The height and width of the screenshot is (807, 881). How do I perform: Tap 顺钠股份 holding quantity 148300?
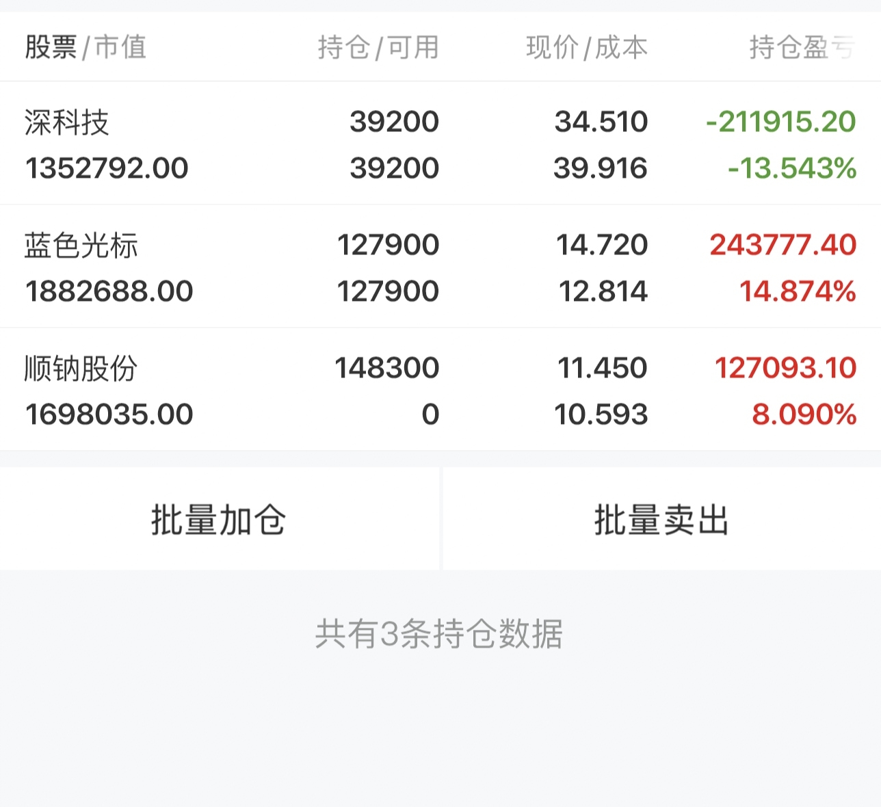(x=387, y=368)
